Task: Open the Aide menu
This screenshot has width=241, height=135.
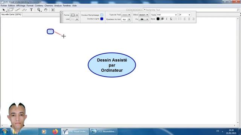Action: click(75, 6)
